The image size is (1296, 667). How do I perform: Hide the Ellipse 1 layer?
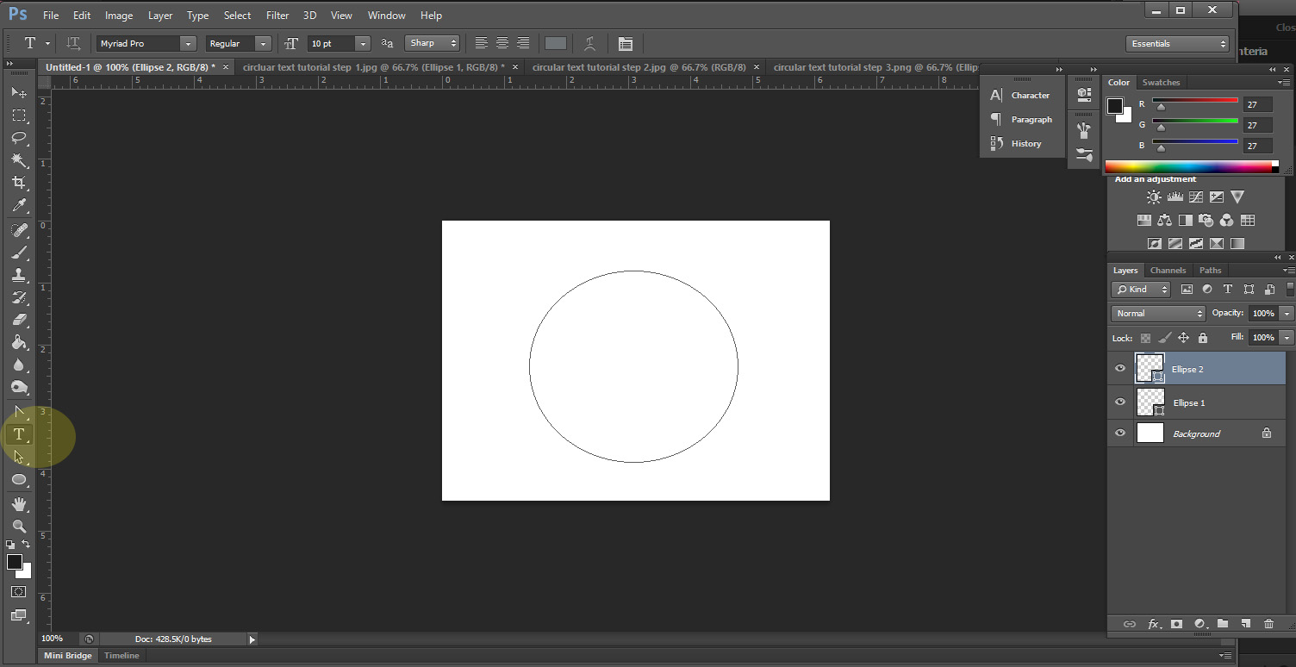[1120, 402]
